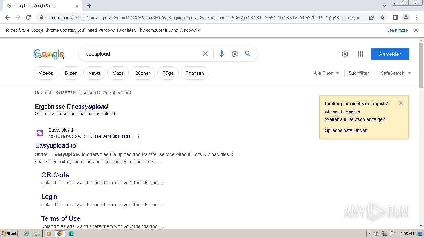Open the Edge browser taskbar icon
This screenshot has width=424, height=238.
click(71, 234)
